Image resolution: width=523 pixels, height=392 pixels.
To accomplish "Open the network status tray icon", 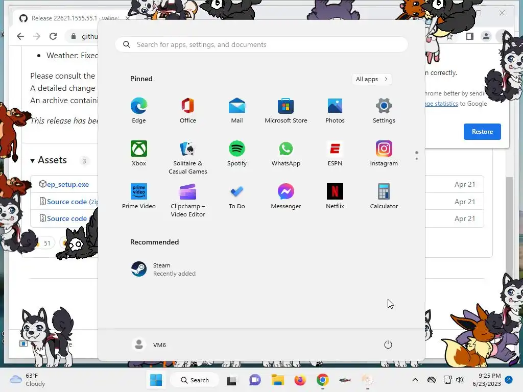I will point(447,380).
